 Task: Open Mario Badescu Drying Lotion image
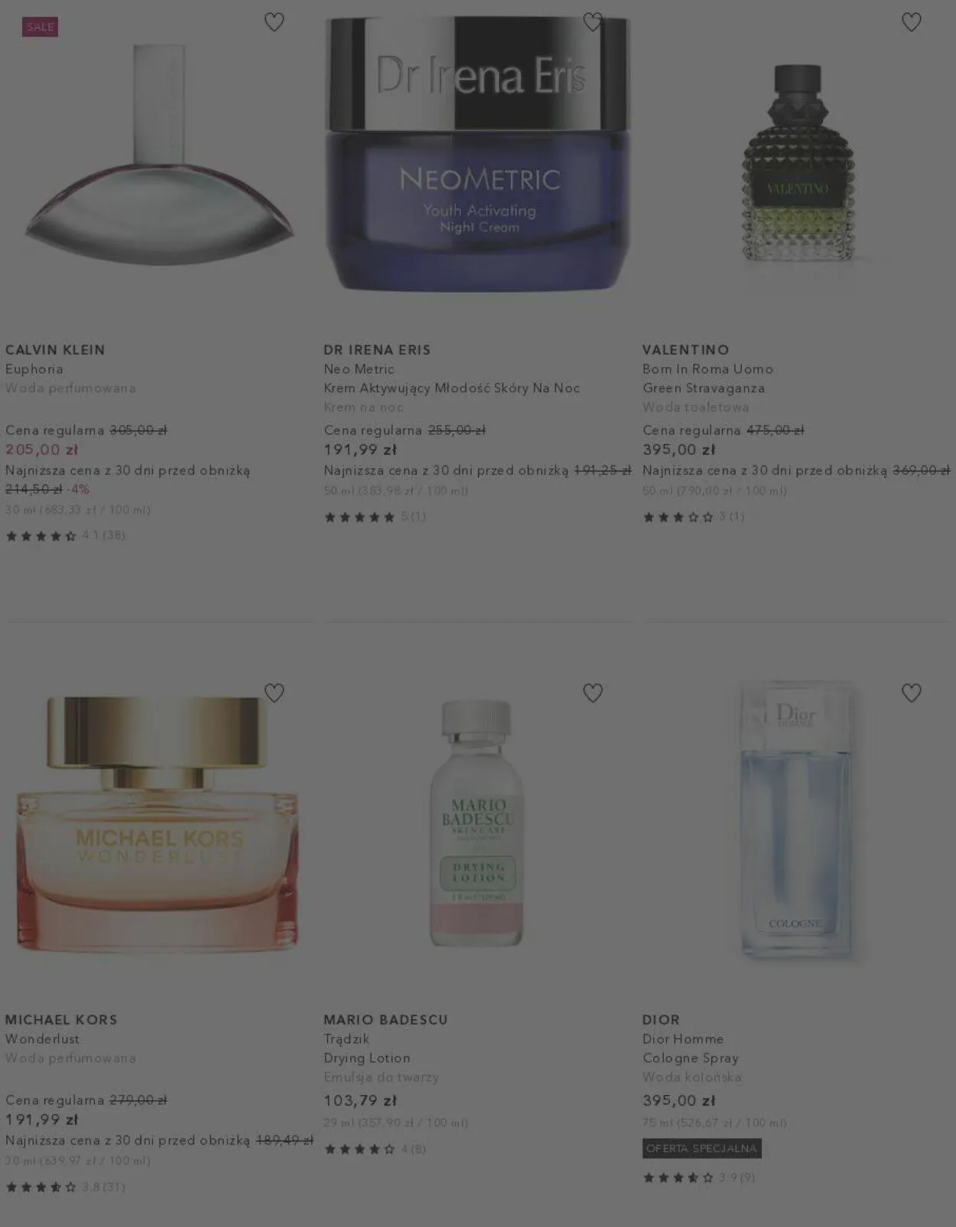[x=477, y=823]
